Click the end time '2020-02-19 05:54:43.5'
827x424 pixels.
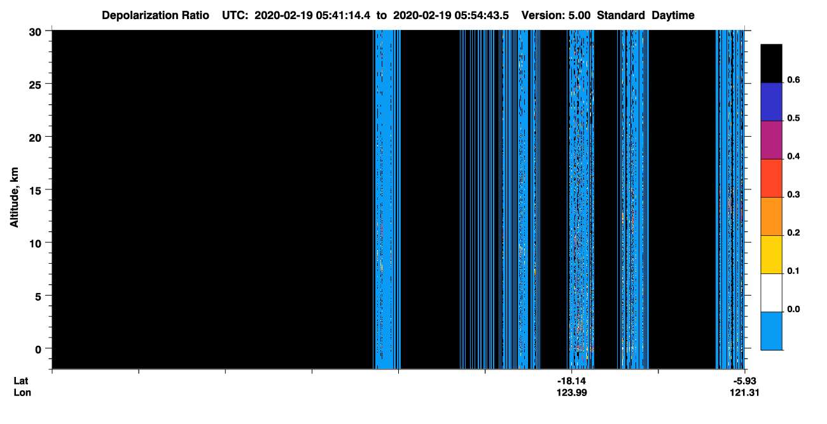(x=451, y=15)
